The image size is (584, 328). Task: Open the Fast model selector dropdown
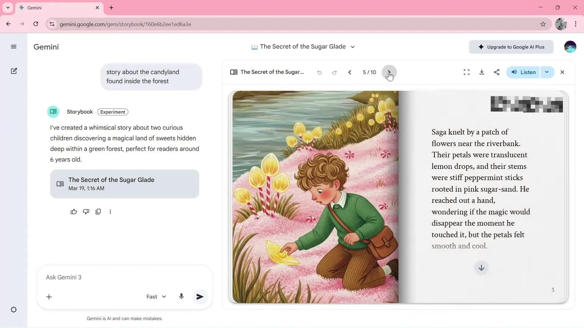point(156,297)
